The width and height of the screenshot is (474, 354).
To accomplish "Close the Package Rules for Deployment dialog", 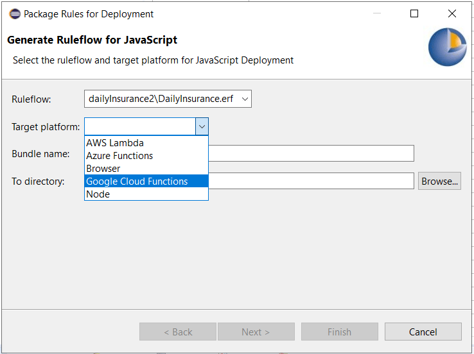I will 452,13.
